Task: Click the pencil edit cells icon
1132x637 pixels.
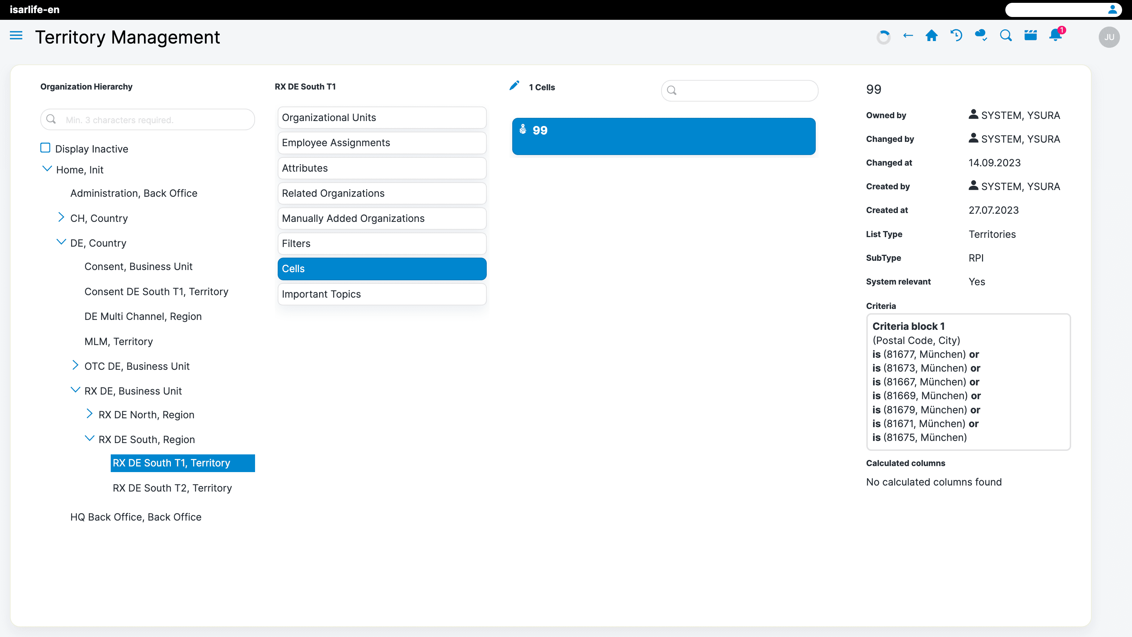Action: 514,86
